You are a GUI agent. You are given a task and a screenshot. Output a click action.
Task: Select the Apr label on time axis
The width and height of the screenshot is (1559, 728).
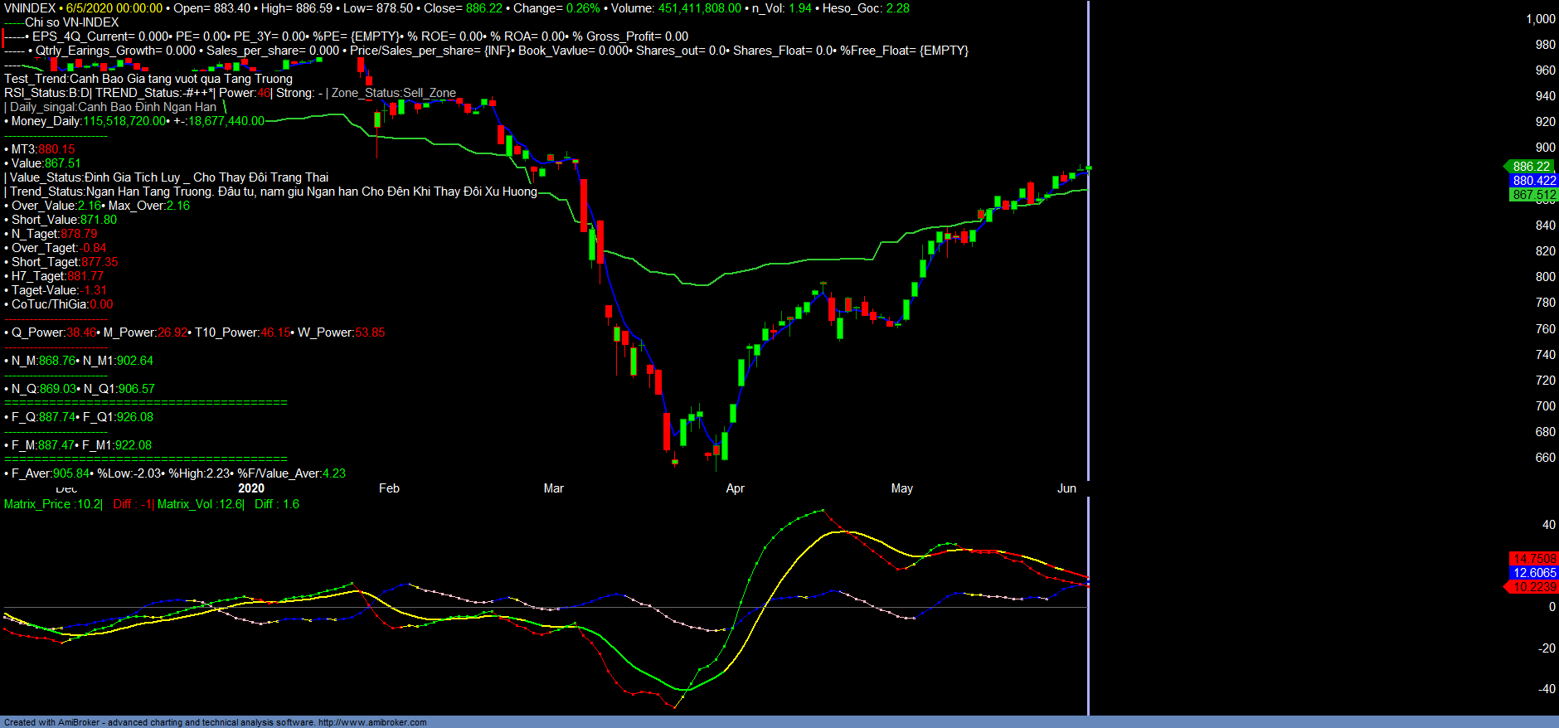(x=735, y=488)
